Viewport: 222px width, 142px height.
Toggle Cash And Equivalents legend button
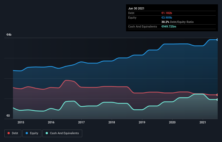click(62, 133)
